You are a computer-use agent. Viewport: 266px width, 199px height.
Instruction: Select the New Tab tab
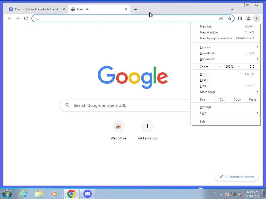99,9
